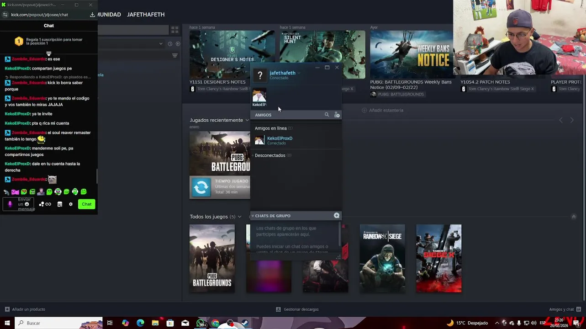Open File Explorer from the taskbar

tap(155, 323)
